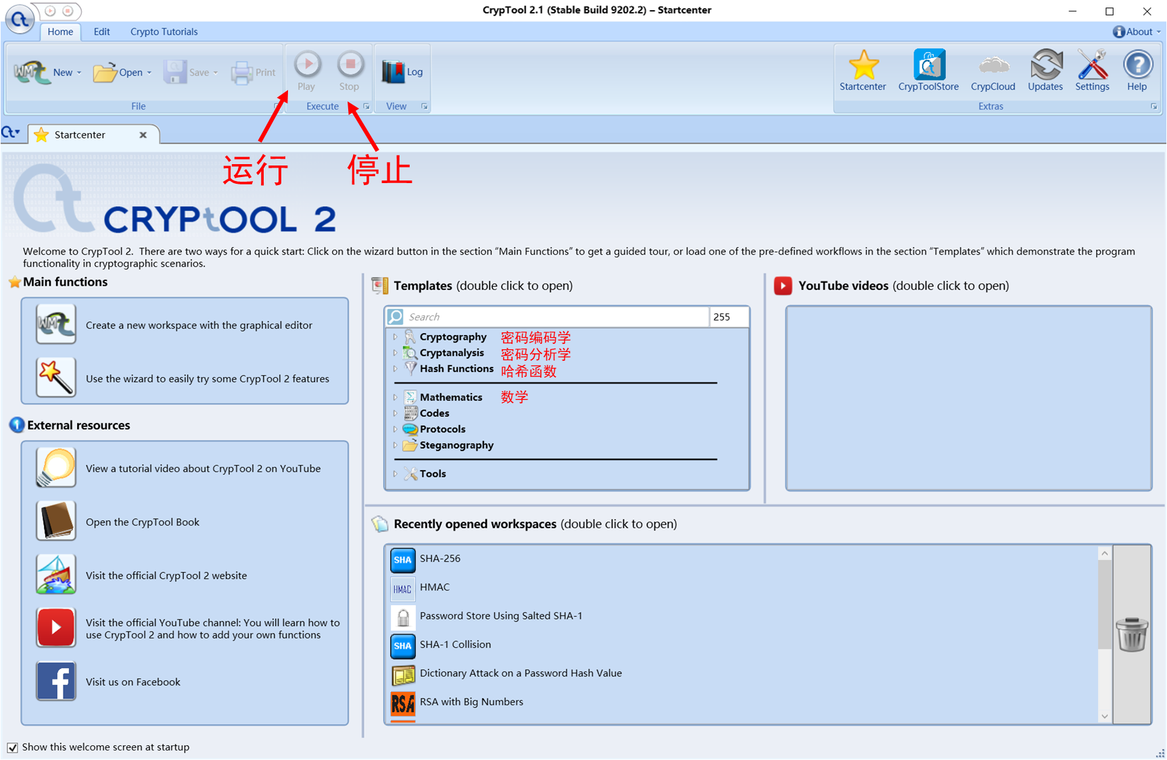Viewport: 1167px width, 760px height.
Task: Click the trash can to clear recent workspaces
Action: [x=1132, y=634]
